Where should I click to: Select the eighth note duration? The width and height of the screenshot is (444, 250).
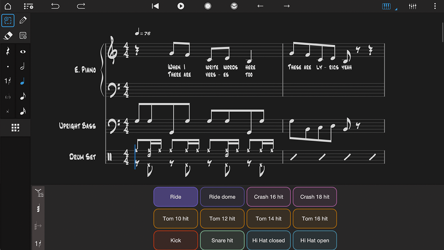23,96
